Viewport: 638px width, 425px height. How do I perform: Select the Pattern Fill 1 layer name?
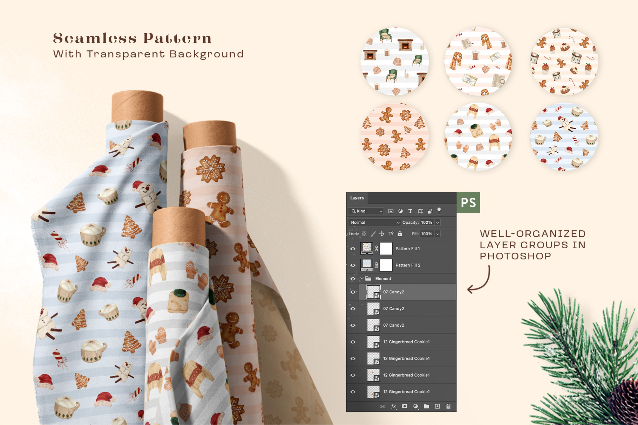408,249
